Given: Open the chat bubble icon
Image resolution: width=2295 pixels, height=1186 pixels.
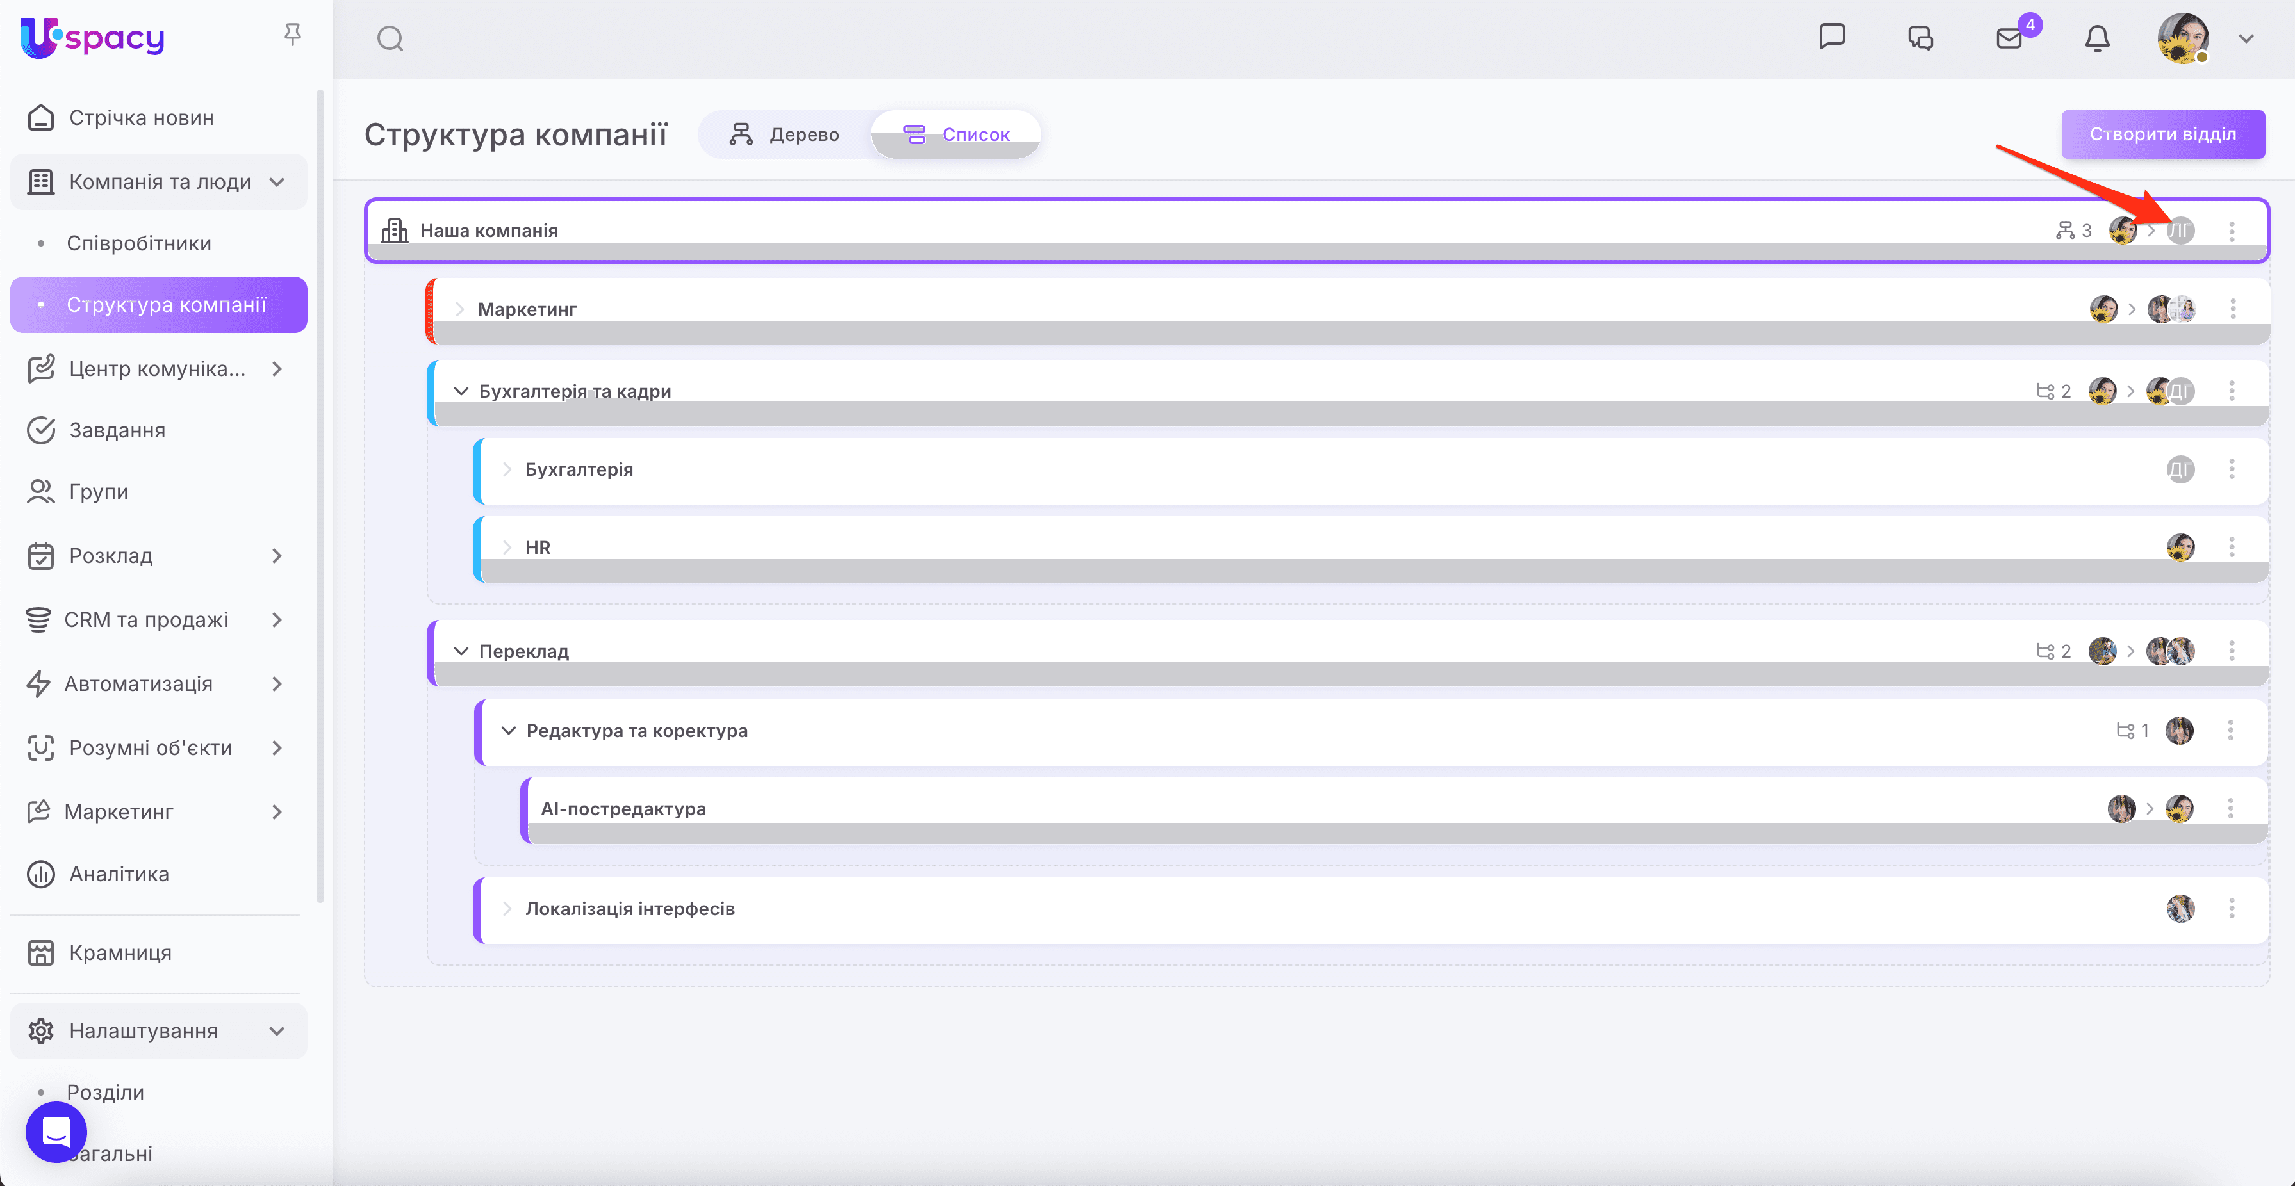Looking at the screenshot, I should click(1832, 37).
